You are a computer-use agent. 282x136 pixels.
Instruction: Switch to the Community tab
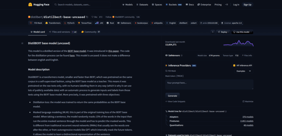(x=91, y=32)
